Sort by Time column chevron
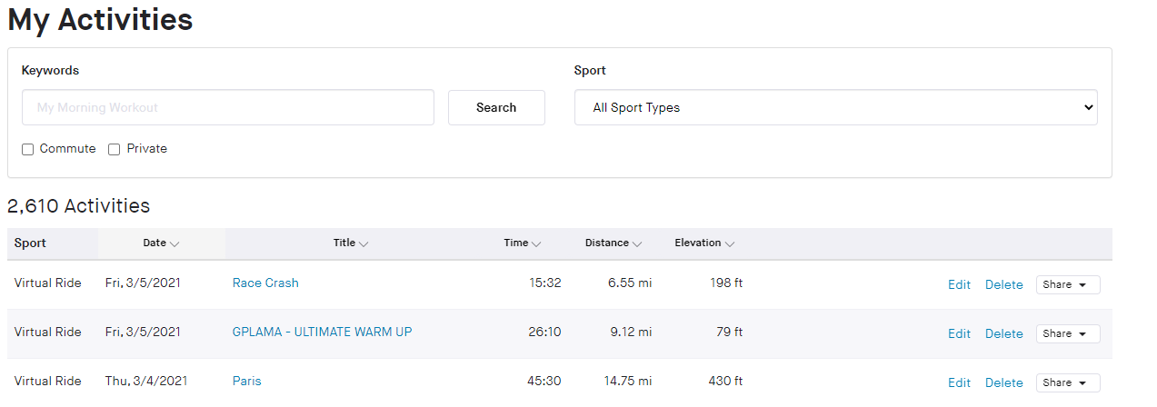1157x407 pixels. [536, 243]
